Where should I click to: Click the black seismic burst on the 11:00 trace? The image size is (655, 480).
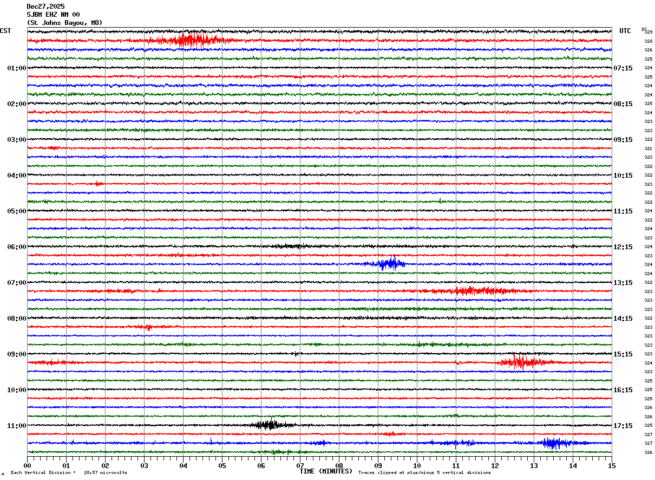coord(271,425)
